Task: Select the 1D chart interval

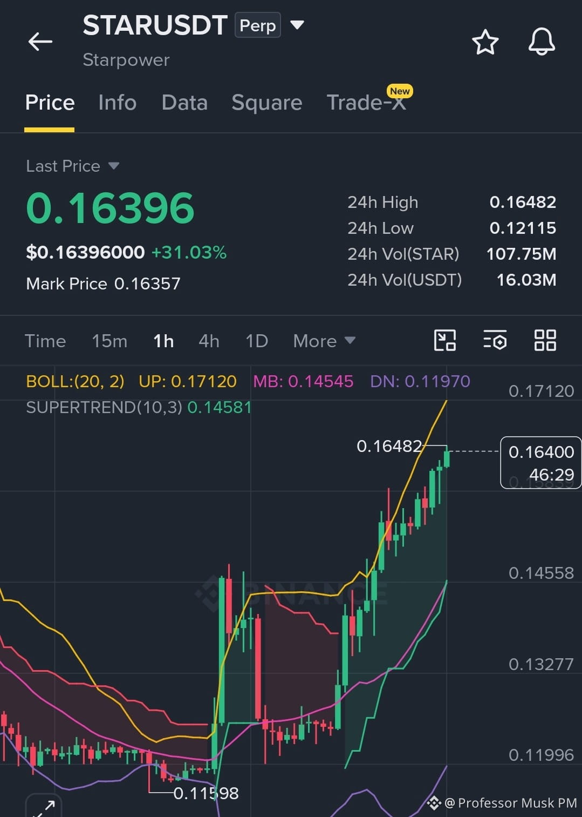Action: pos(257,341)
